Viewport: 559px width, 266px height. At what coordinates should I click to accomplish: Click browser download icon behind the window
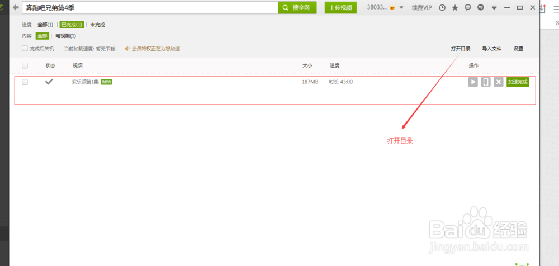(x=543, y=9)
